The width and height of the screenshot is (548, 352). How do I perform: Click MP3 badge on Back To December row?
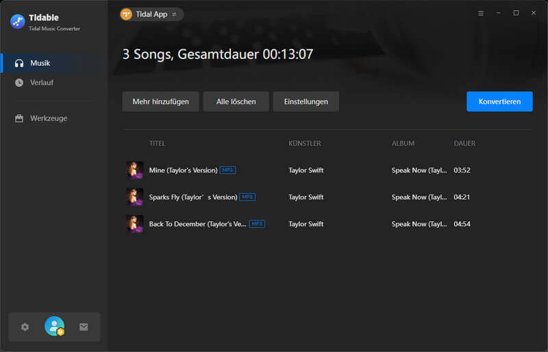tap(257, 224)
